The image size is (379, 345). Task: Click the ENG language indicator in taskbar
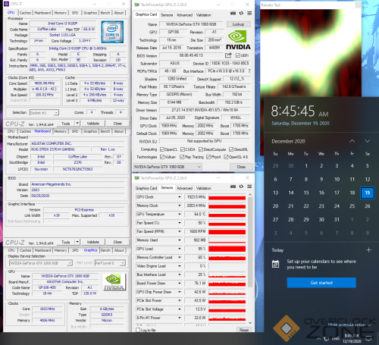336,338
